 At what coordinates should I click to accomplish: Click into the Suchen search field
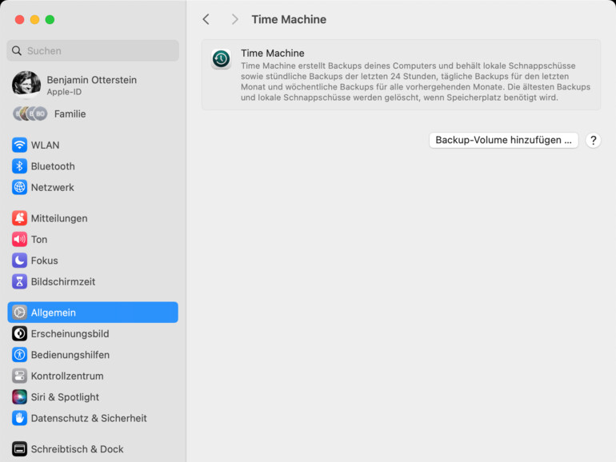[93, 50]
